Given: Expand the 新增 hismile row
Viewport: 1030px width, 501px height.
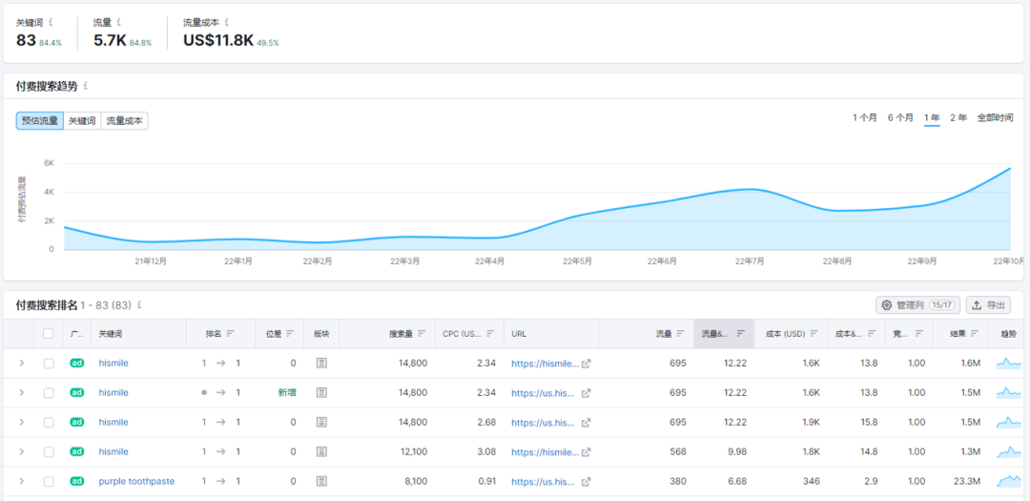Looking at the screenshot, I should (21, 392).
